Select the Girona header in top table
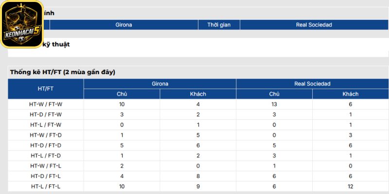The width and height of the screenshot is (389, 194). click(x=124, y=25)
